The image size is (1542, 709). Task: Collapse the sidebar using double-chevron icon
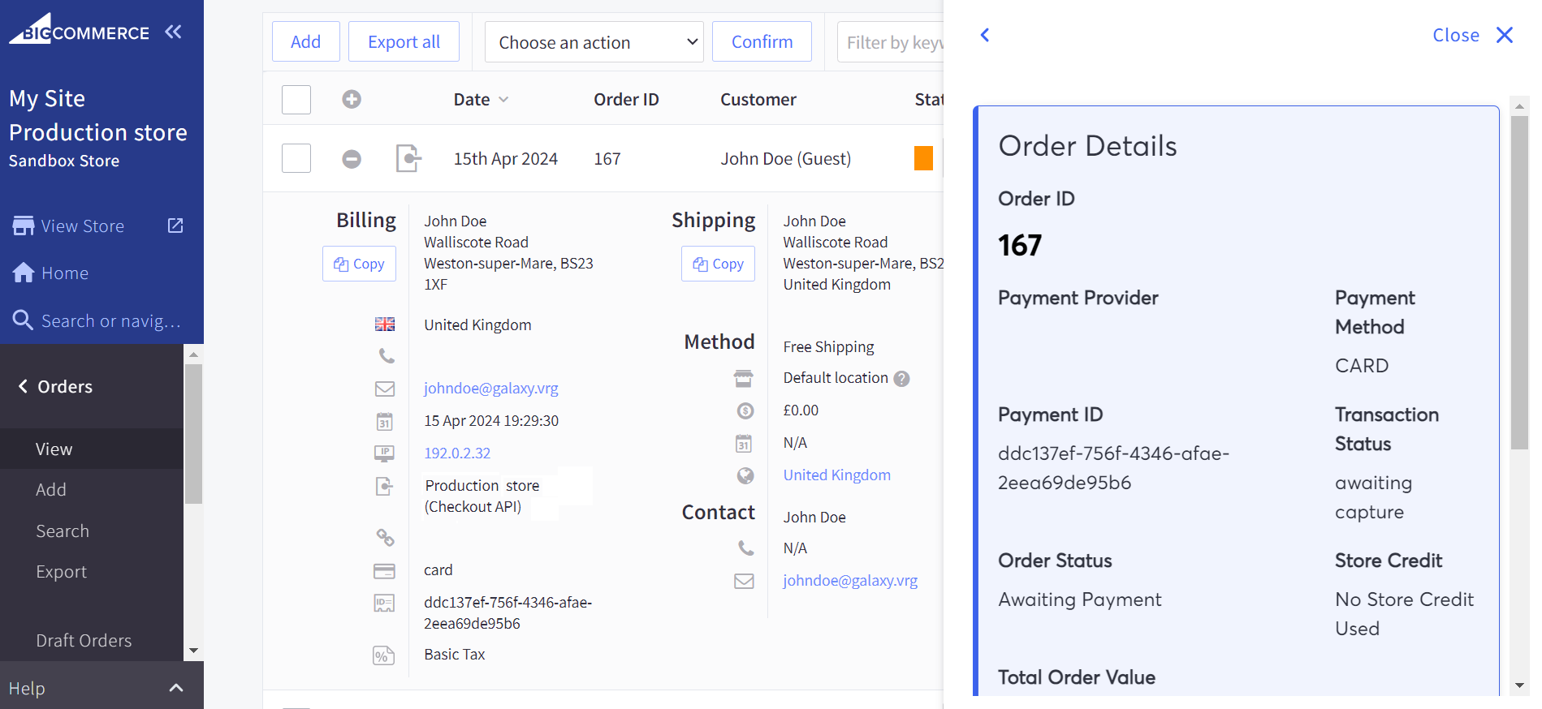tap(173, 32)
